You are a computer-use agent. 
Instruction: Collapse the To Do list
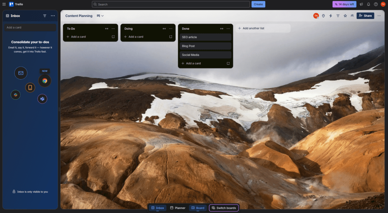pyautogui.click(x=106, y=29)
